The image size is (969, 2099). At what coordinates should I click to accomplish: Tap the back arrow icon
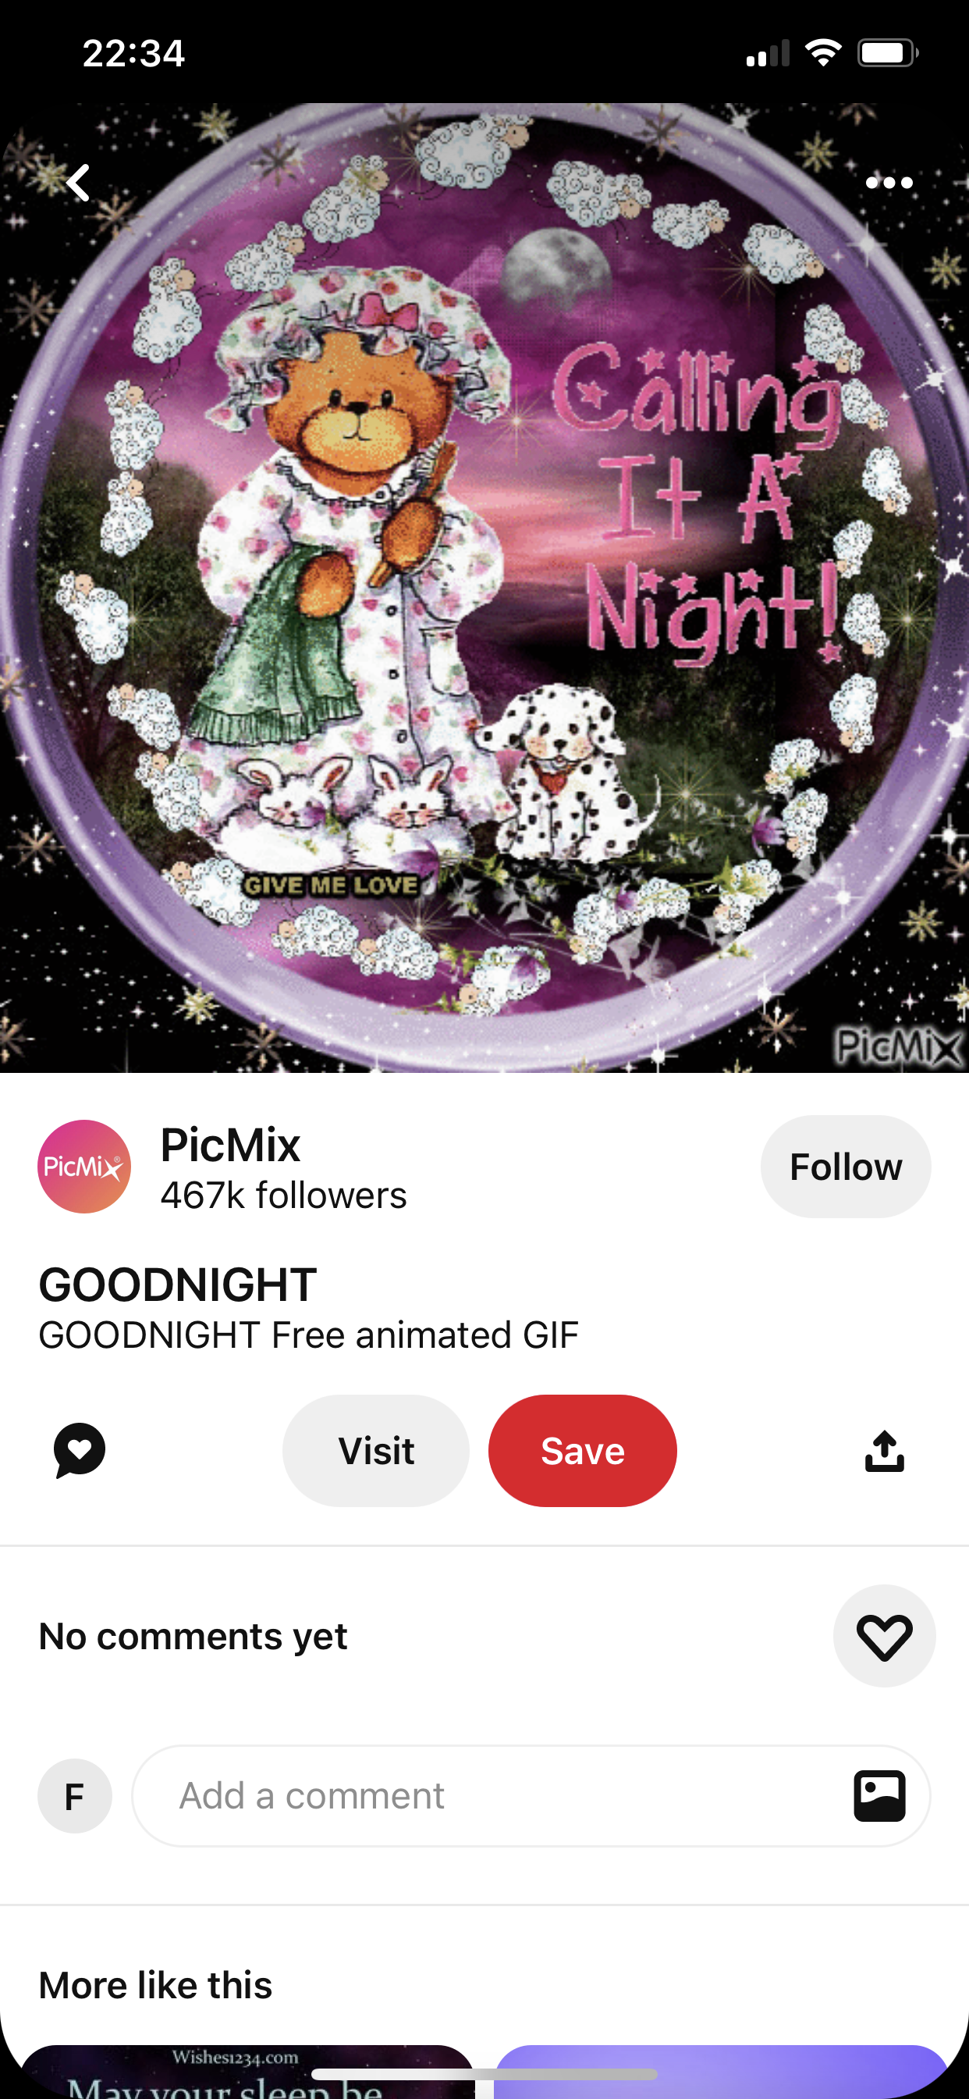(78, 183)
